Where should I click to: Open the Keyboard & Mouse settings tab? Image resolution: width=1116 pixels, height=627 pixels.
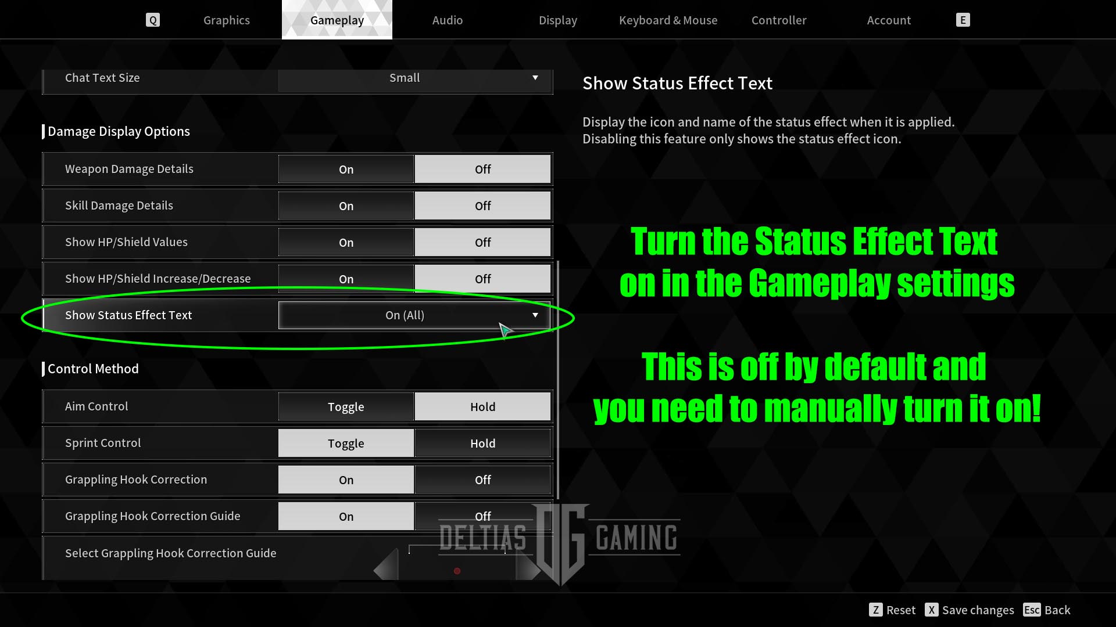pos(668,19)
